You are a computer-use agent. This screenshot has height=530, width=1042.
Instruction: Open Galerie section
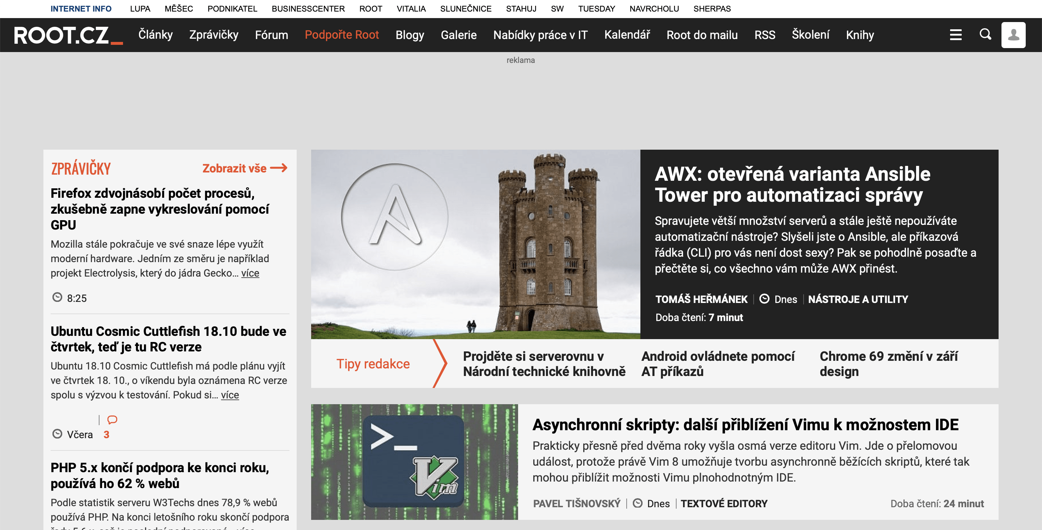tap(458, 35)
